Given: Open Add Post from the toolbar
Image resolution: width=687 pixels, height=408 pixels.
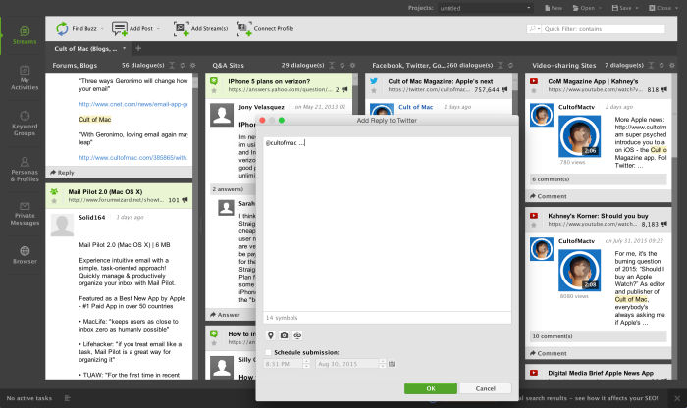Looking at the screenshot, I should coord(120,29).
